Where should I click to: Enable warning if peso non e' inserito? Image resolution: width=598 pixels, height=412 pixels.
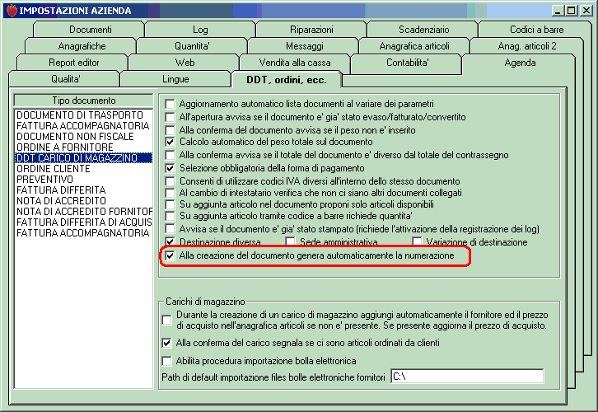coord(171,130)
